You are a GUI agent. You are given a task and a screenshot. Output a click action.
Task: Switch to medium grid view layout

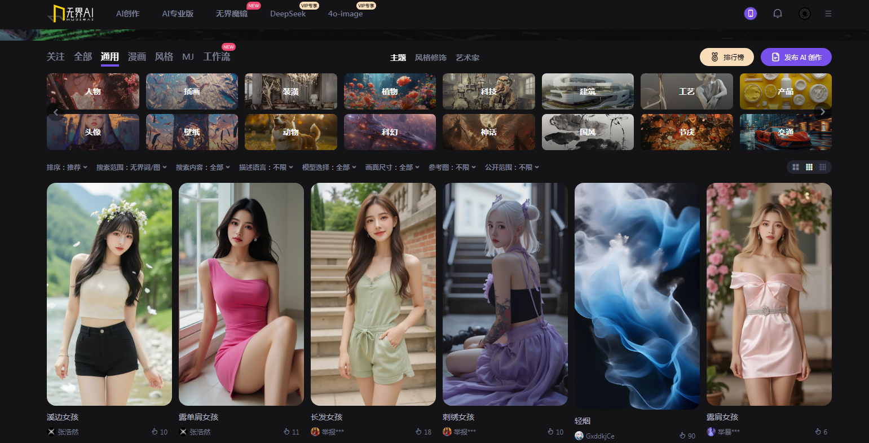pos(809,167)
